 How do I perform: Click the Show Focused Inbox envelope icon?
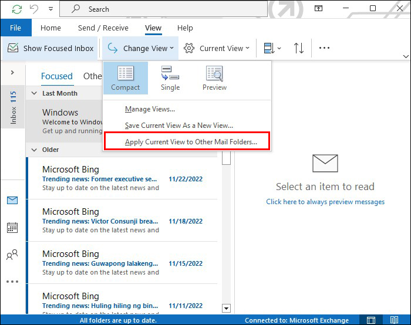(x=13, y=48)
